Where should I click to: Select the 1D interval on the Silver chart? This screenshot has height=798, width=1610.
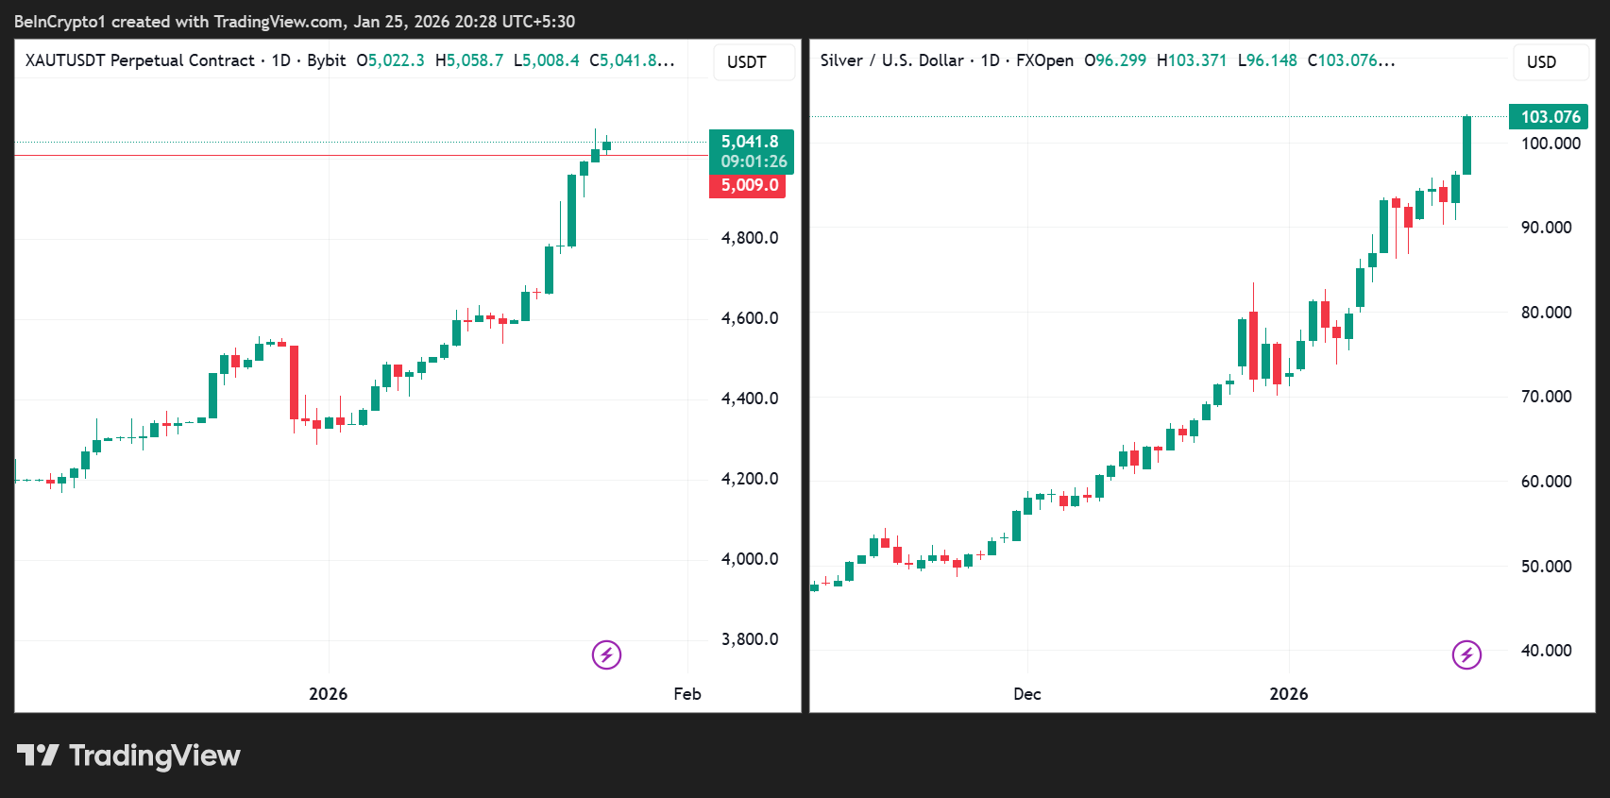pos(990,60)
